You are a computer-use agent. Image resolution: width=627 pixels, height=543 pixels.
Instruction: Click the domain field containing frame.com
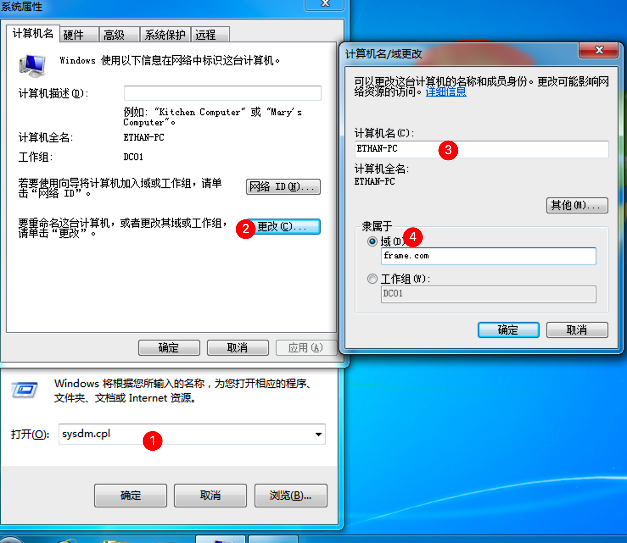pos(488,256)
